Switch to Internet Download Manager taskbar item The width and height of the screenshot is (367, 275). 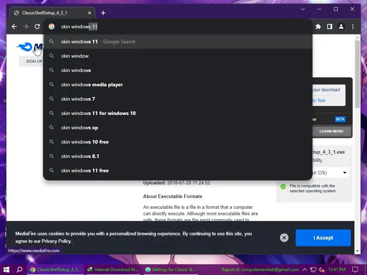coord(112,270)
